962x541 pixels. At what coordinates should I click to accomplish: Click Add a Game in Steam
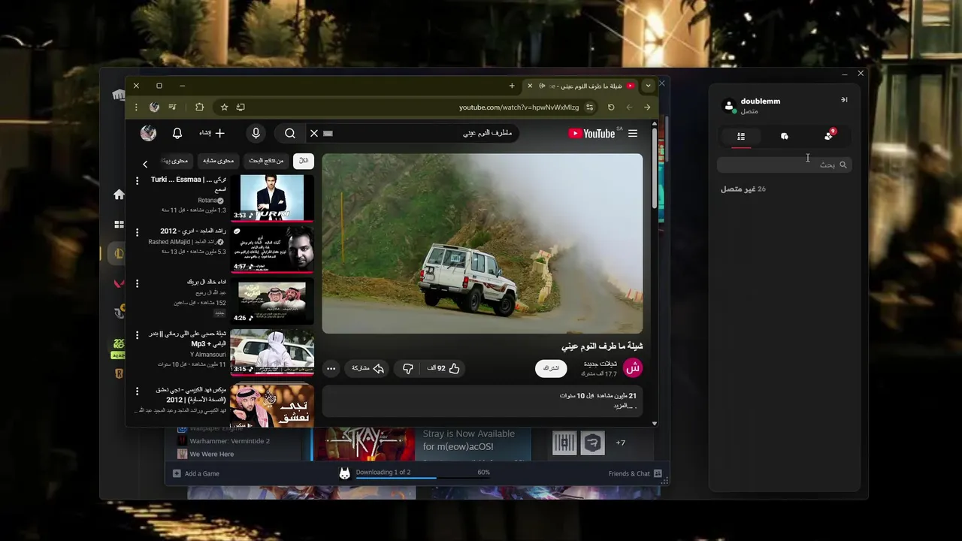pos(196,473)
